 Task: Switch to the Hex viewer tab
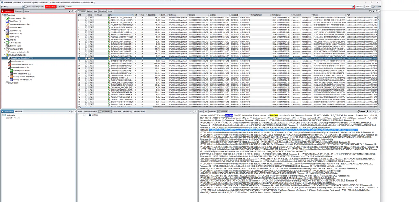[201, 111]
